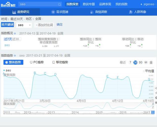Click news marker C on the chart
157x127 pixels.
click(45, 73)
